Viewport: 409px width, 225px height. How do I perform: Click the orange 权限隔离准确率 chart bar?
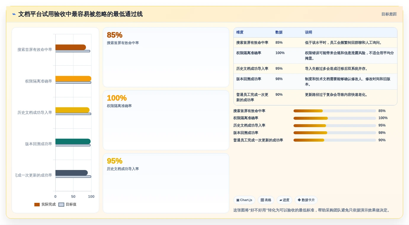coord(73,79)
